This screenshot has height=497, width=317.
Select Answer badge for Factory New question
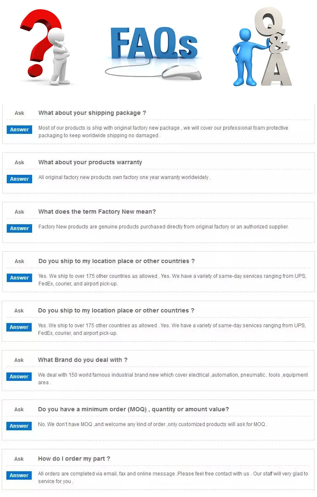click(19, 228)
